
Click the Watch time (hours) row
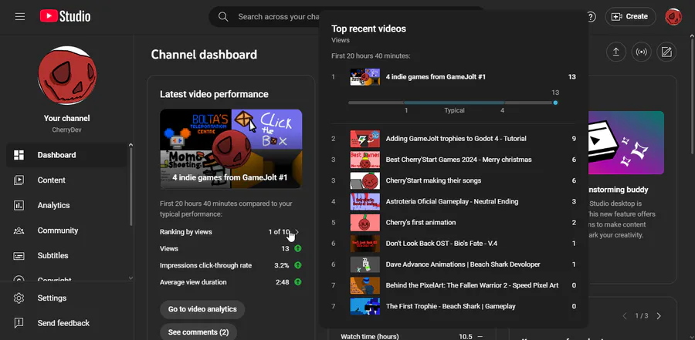pos(412,336)
